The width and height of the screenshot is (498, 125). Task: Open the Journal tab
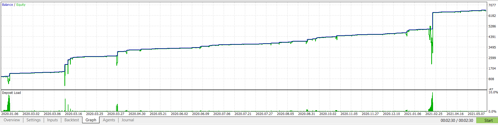[x=128, y=120]
